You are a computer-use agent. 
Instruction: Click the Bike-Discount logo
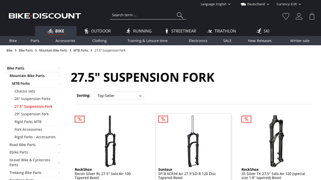coord(45,16)
